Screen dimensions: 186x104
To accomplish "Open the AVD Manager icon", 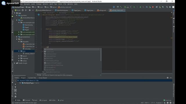I will pyautogui.click(x=160, y=7).
